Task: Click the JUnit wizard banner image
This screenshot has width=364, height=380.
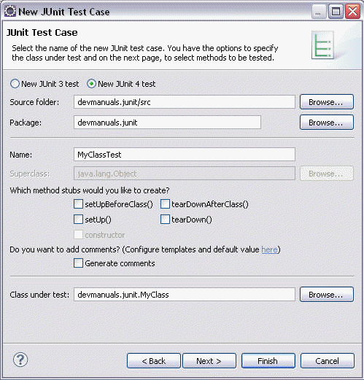Action: (323, 44)
